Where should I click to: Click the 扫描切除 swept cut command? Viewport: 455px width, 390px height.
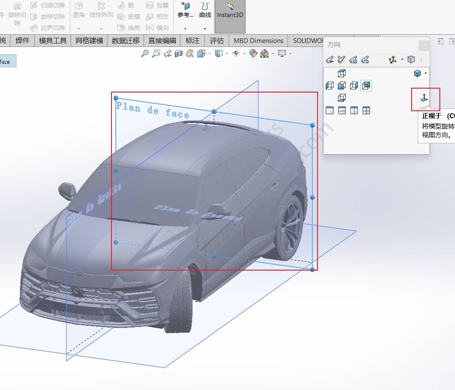[48, 5]
